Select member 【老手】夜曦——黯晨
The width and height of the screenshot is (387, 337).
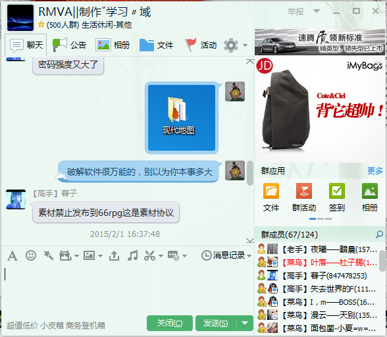pos(317,249)
